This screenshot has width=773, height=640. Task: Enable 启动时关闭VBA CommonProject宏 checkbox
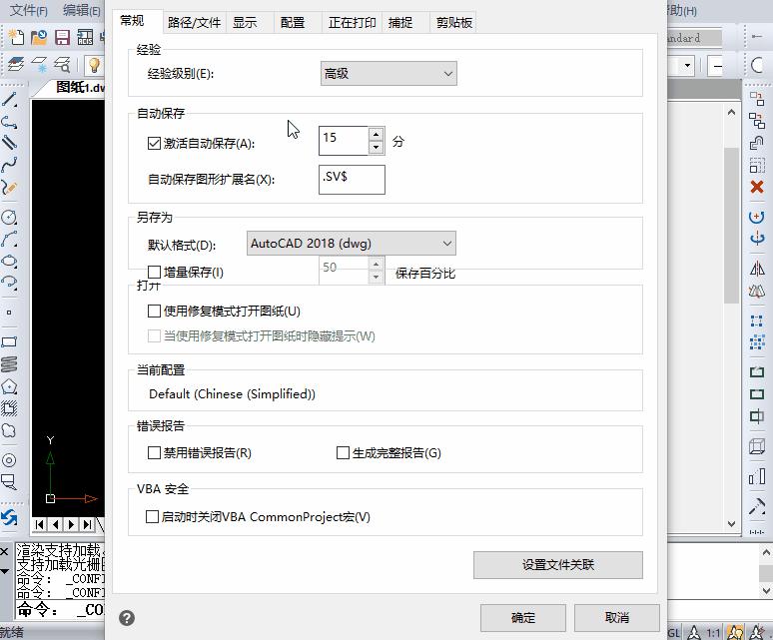tap(153, 517)
